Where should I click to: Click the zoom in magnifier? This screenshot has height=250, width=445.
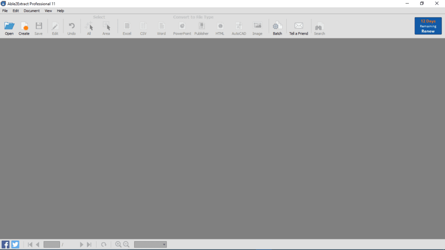118,244
